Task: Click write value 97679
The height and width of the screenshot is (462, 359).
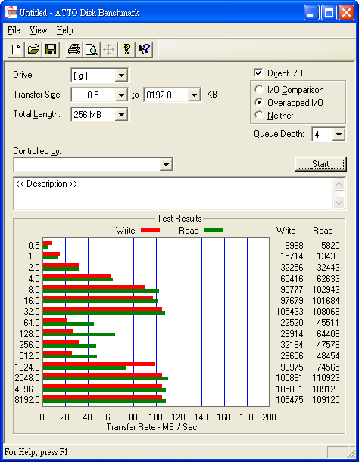Action: pyautogui.click(x=292, y=300)
